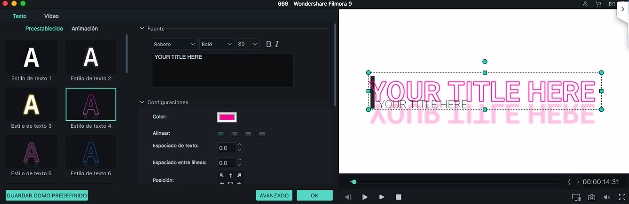Select Estilo de texto 5 preset
The image size is (629, 204).
(31, 156)
